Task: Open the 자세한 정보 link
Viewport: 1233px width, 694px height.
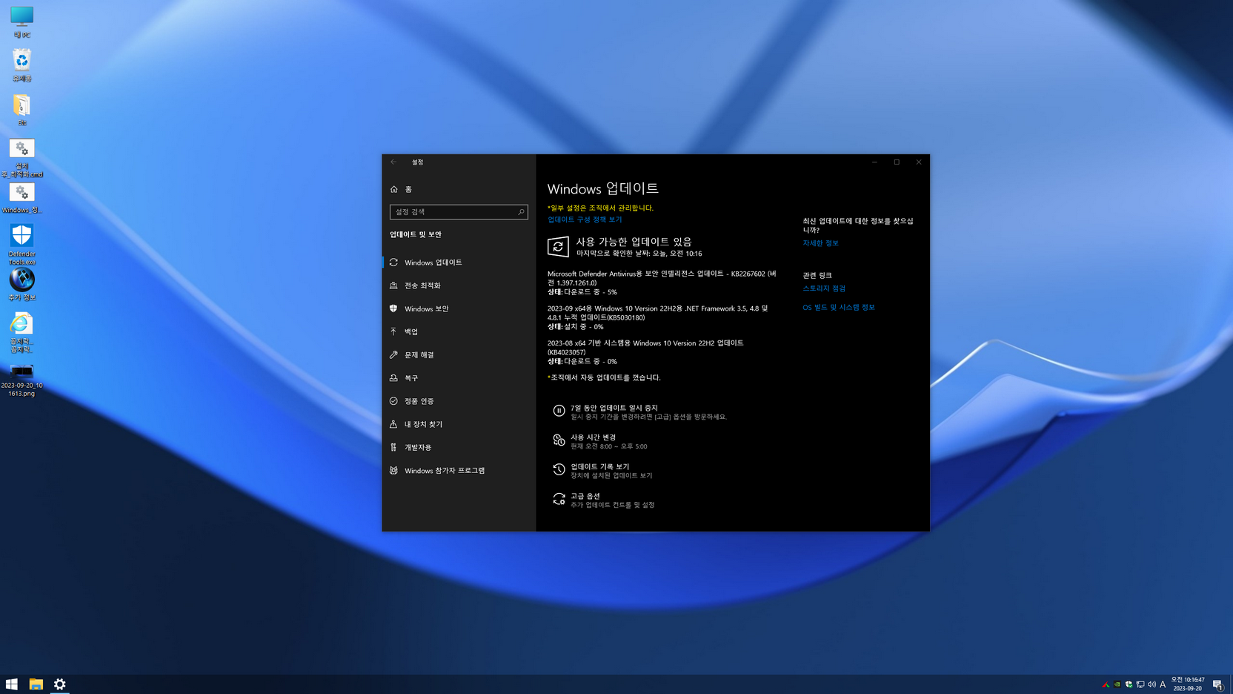Action: pos(820,243)
